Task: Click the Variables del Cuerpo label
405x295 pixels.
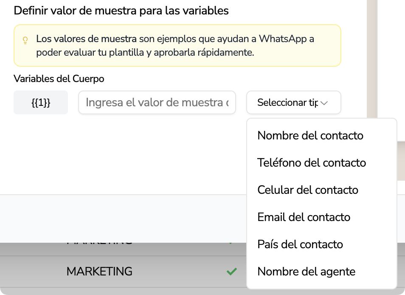Action: coord(59,79)
